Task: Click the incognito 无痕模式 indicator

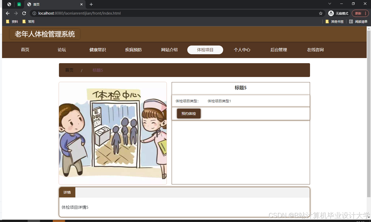Action: [338, 13]
